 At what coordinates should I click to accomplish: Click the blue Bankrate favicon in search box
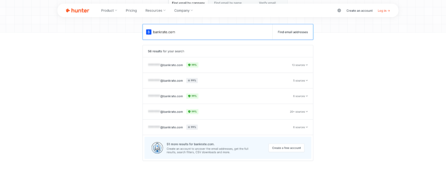pyautogui.click(x=149, y=32)
